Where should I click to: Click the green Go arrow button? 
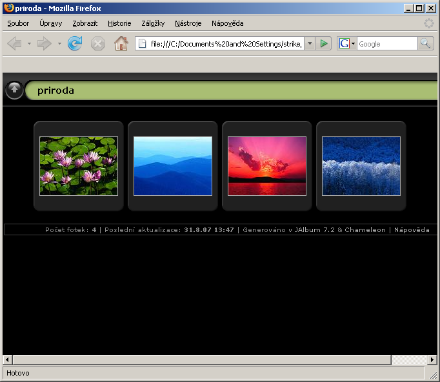(x=323, y=43)
